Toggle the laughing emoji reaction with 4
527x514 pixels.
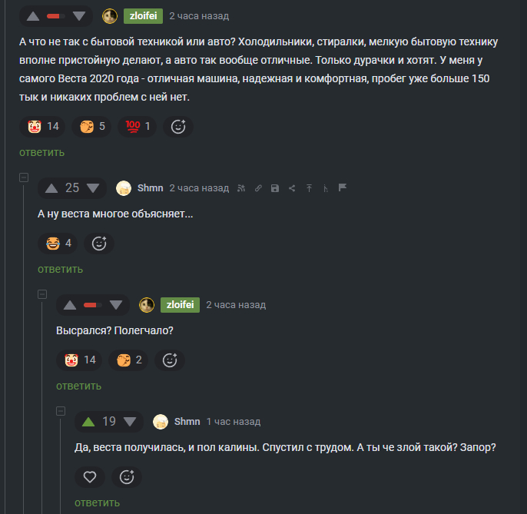click(58, 244)
